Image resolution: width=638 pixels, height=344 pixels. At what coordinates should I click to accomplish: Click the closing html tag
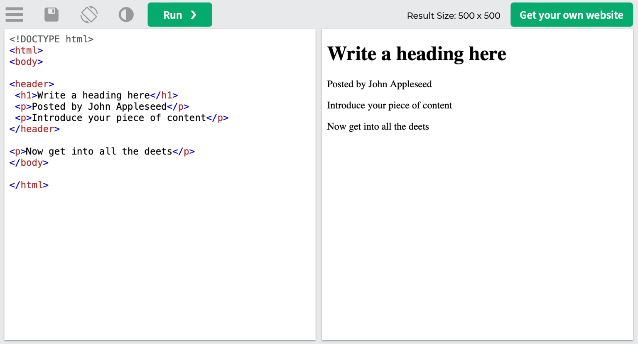click(x=29, y=185)
